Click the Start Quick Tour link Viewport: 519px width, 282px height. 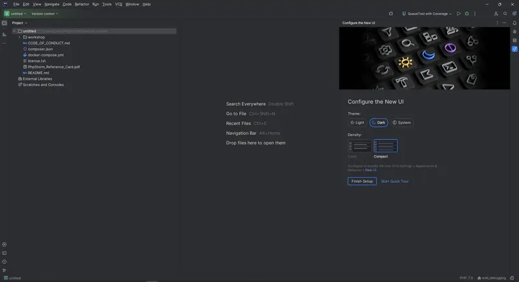395,181
